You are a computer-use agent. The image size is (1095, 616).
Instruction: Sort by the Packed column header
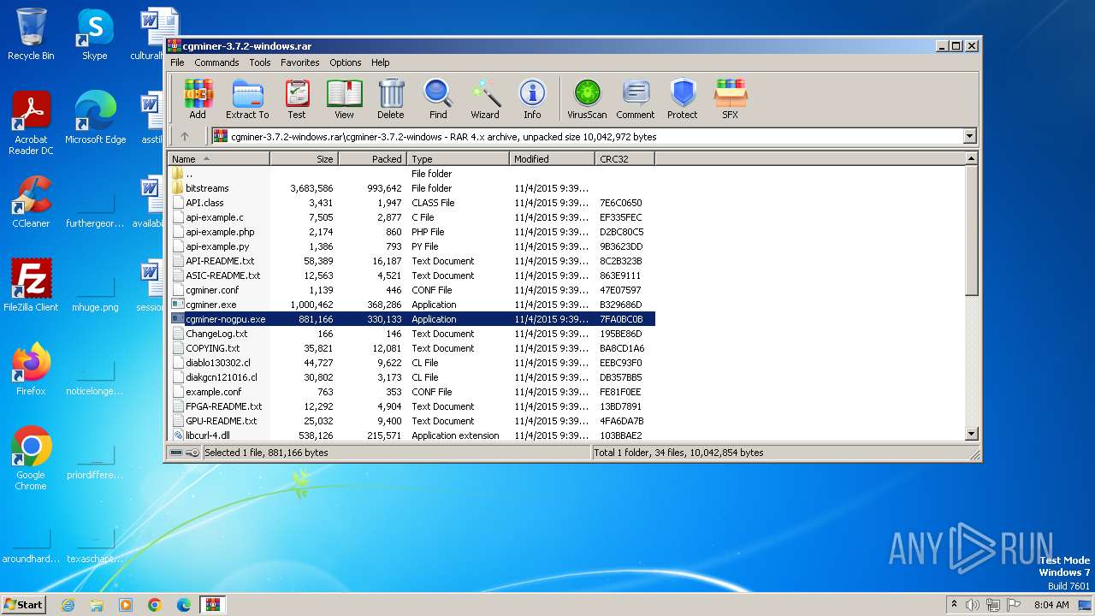(x=373, y=159)
